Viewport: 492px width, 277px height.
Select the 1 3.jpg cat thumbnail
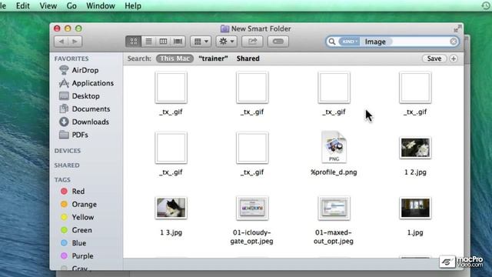click(x=171, y=208)
